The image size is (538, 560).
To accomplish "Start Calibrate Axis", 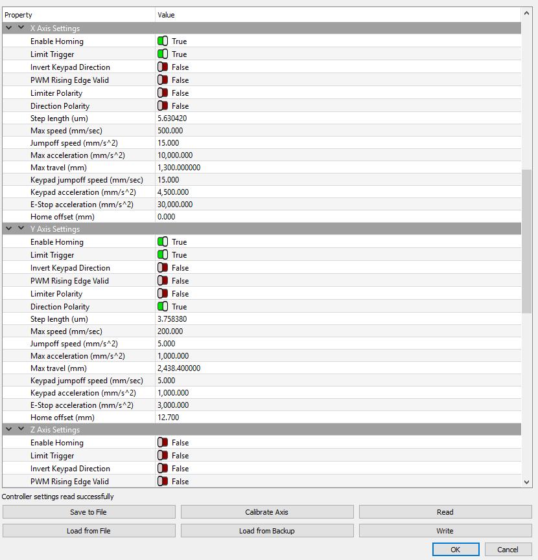I will pos(266,511).
